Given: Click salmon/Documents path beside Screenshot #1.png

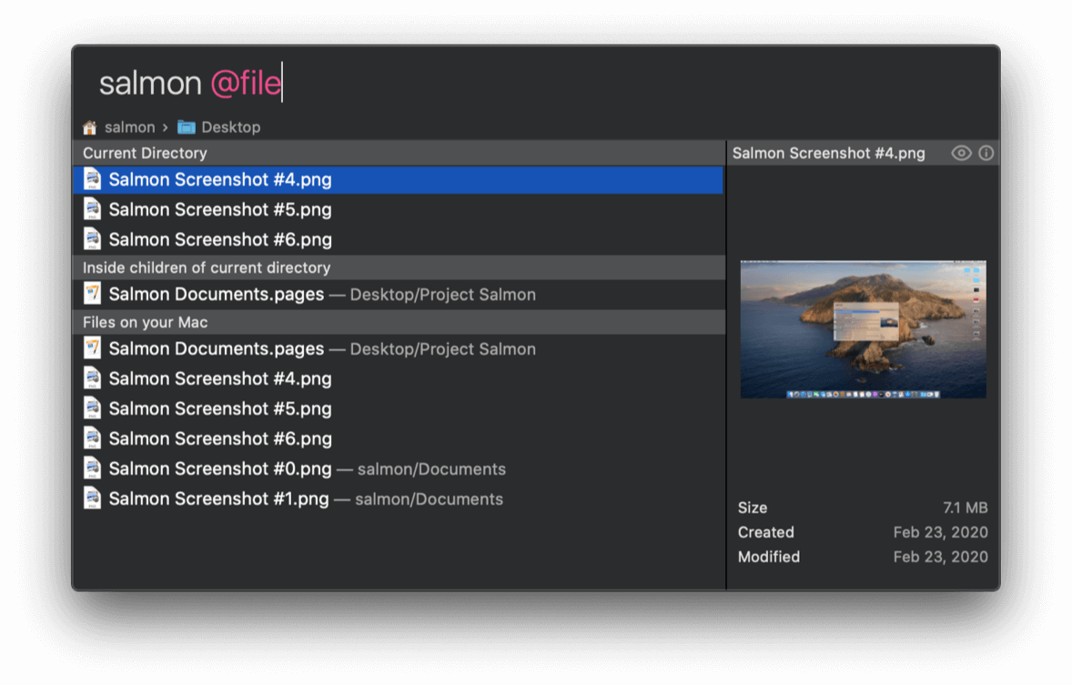Looking at the screenshot, I should [430, 499].
